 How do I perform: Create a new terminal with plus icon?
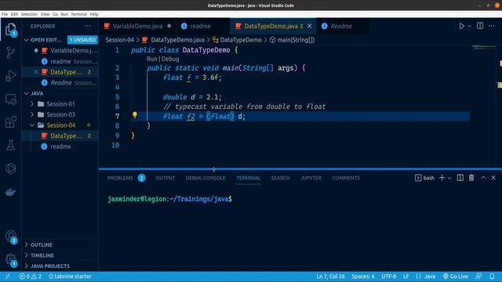[x=442, y=178]
